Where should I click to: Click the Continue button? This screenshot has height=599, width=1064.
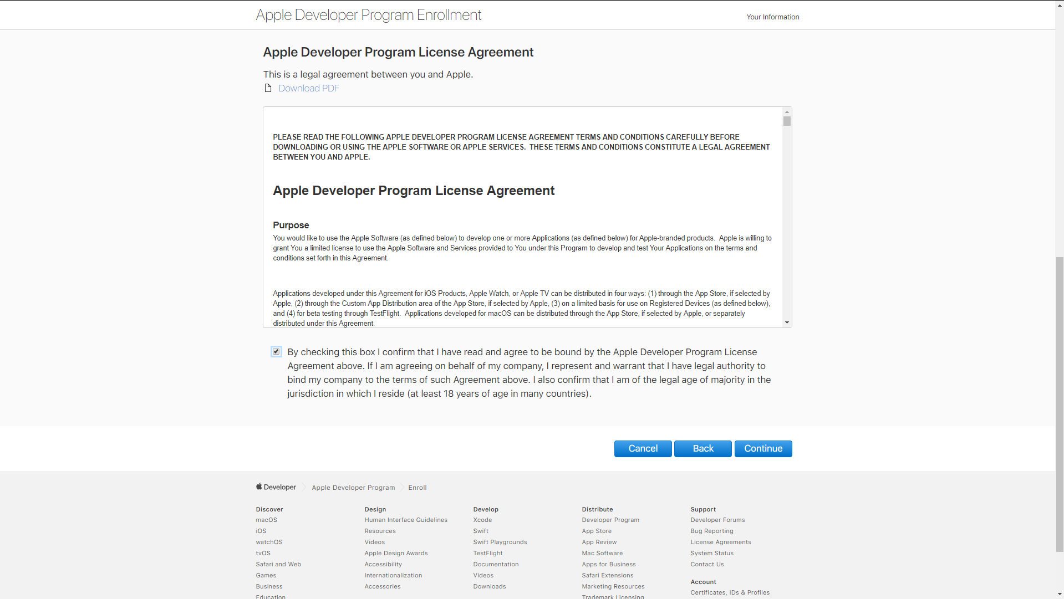pyautogui.click(x=763, y=449)
